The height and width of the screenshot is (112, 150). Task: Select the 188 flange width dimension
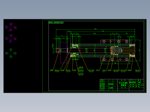[115, 63]
